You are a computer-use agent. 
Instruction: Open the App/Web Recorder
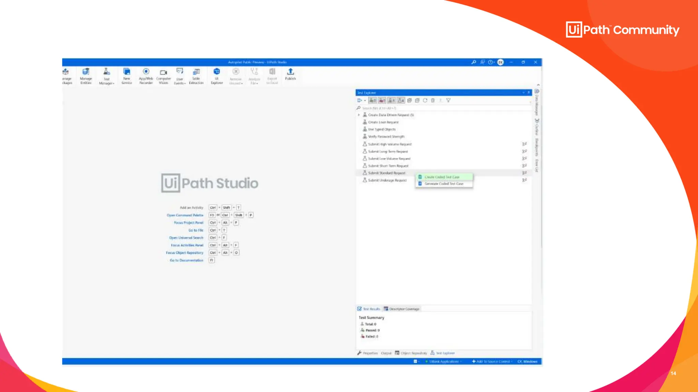146,76
